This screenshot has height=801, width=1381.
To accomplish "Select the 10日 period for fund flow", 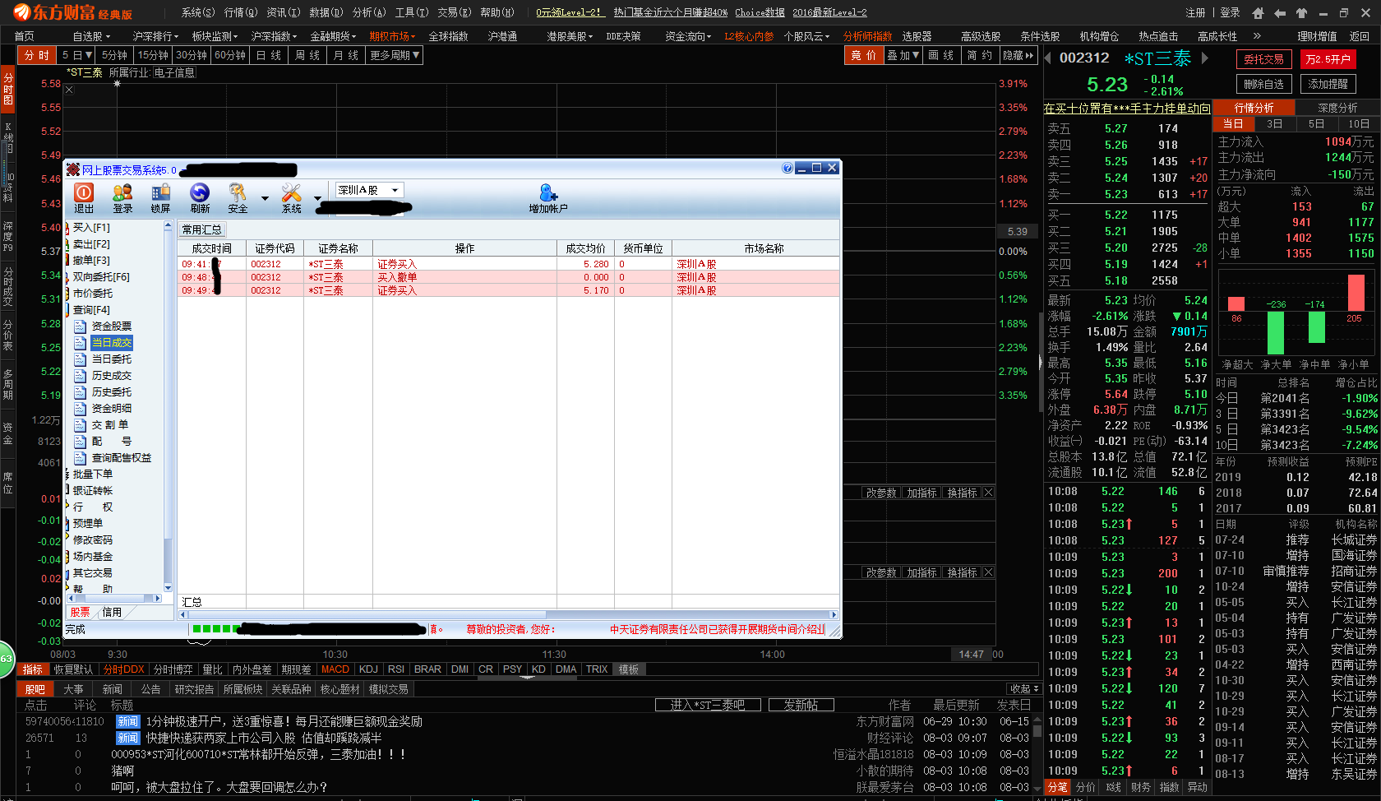I will [1359, 123].
